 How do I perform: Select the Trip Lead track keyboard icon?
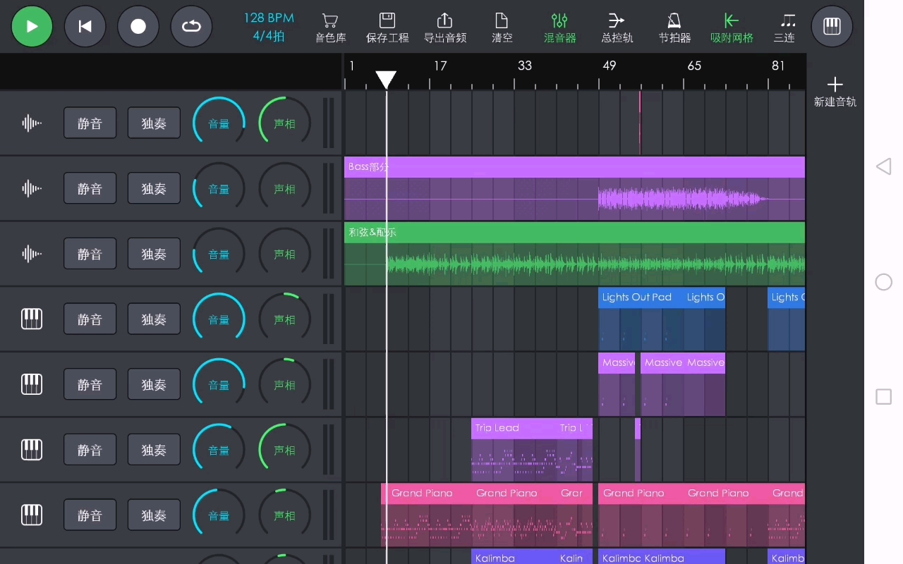(x=32, y=450)
